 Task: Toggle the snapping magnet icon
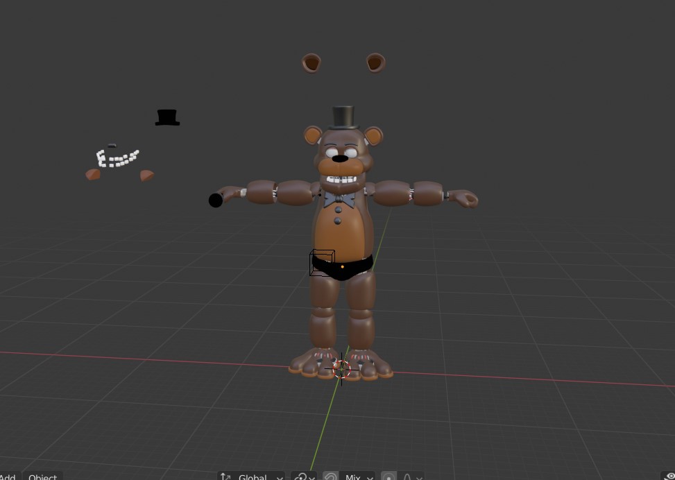(330, 477)
